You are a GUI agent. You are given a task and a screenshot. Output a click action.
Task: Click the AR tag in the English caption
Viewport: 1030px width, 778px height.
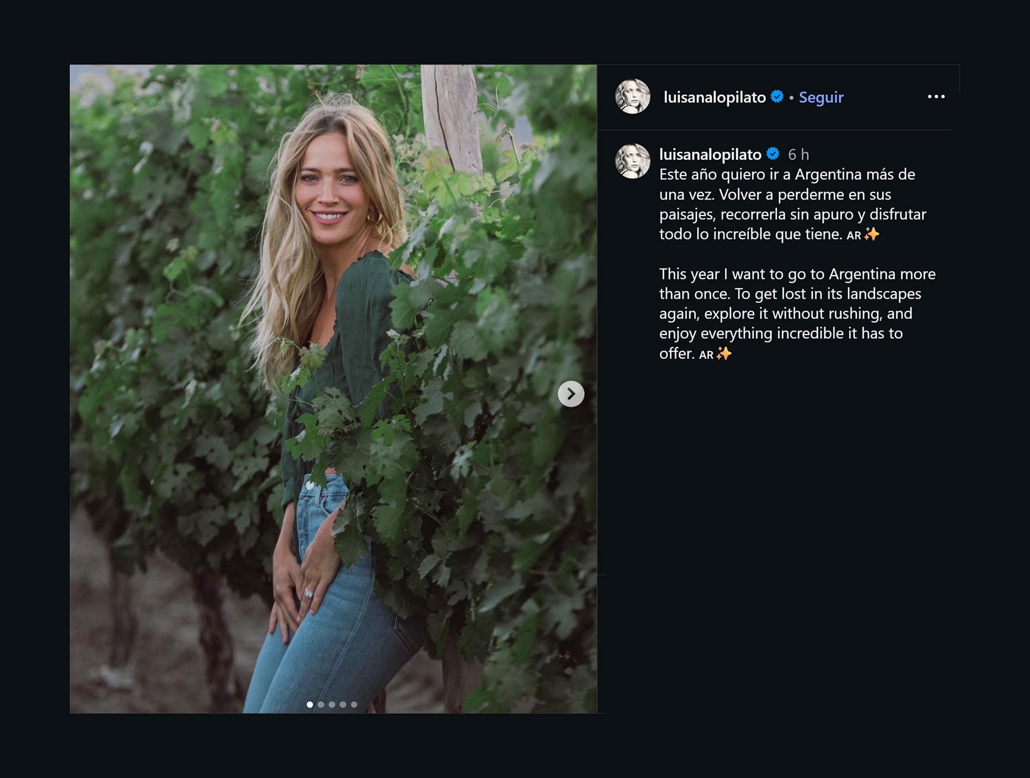coord(707,354)
